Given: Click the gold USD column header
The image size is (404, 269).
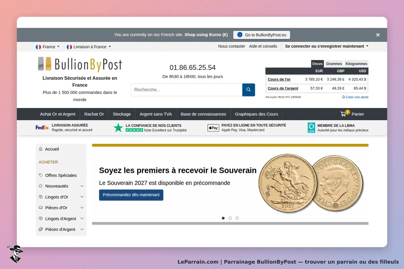Looking at the screenshot, I should point(362,71).
